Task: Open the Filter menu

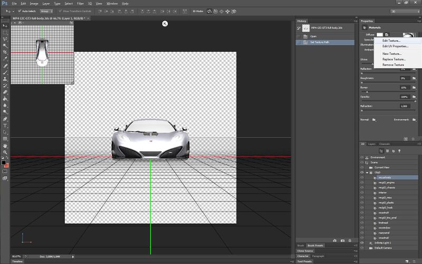Action: pyautogui.click(x=80, y=3)
